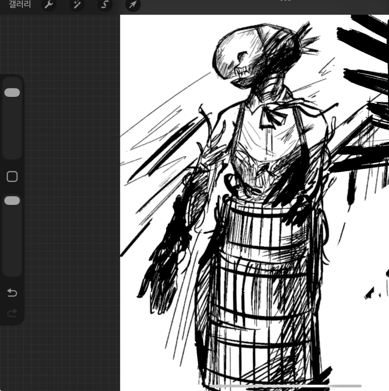
Task: Activate the Transform arrow tool
Action: pyautogui.click(x=132, y=5)
